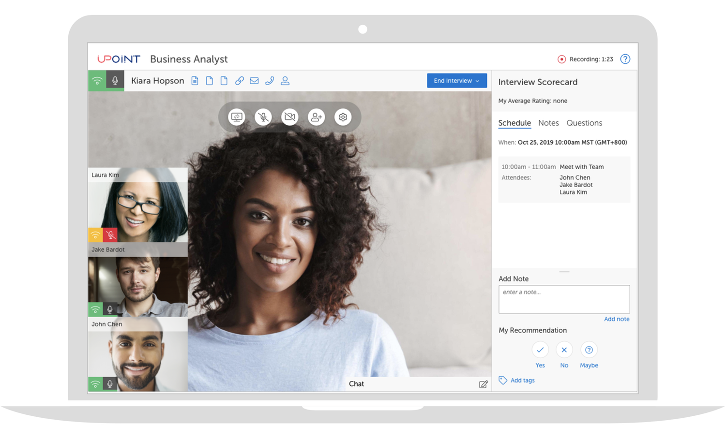Collapse the scorecard panel using the divider handle

[564, 271]
